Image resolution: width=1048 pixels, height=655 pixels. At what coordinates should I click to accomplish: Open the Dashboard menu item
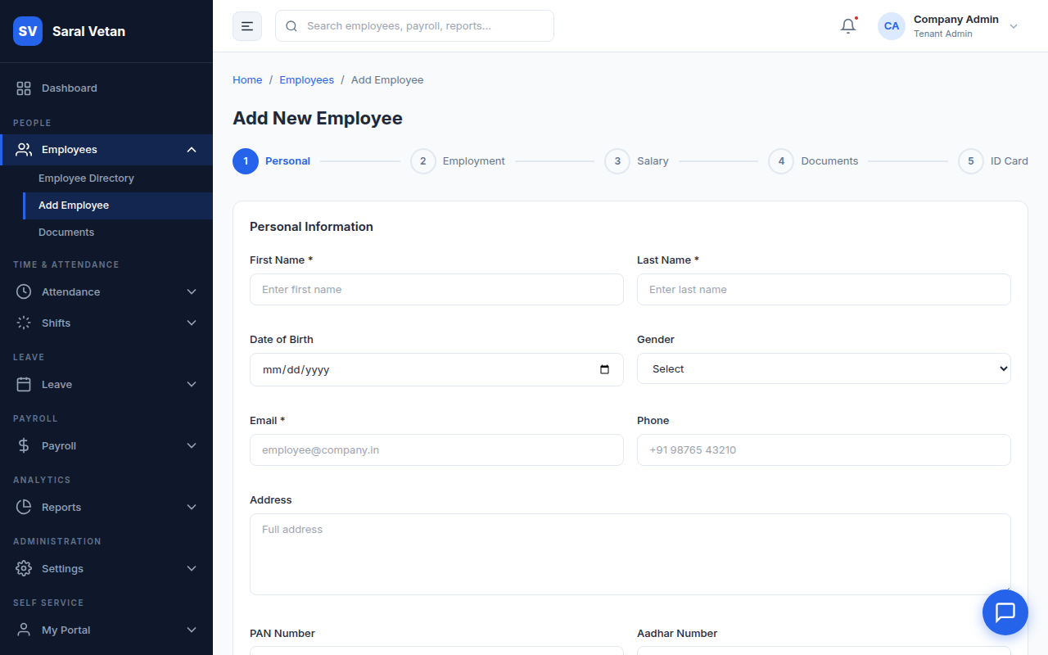pos(106,88)
